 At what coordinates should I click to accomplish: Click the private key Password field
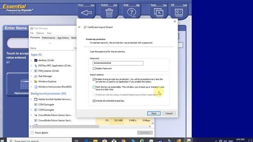click(118, 63)
